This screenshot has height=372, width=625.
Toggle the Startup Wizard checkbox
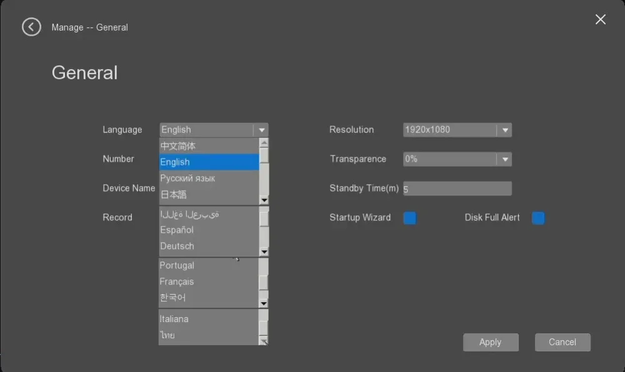[410, 218]
